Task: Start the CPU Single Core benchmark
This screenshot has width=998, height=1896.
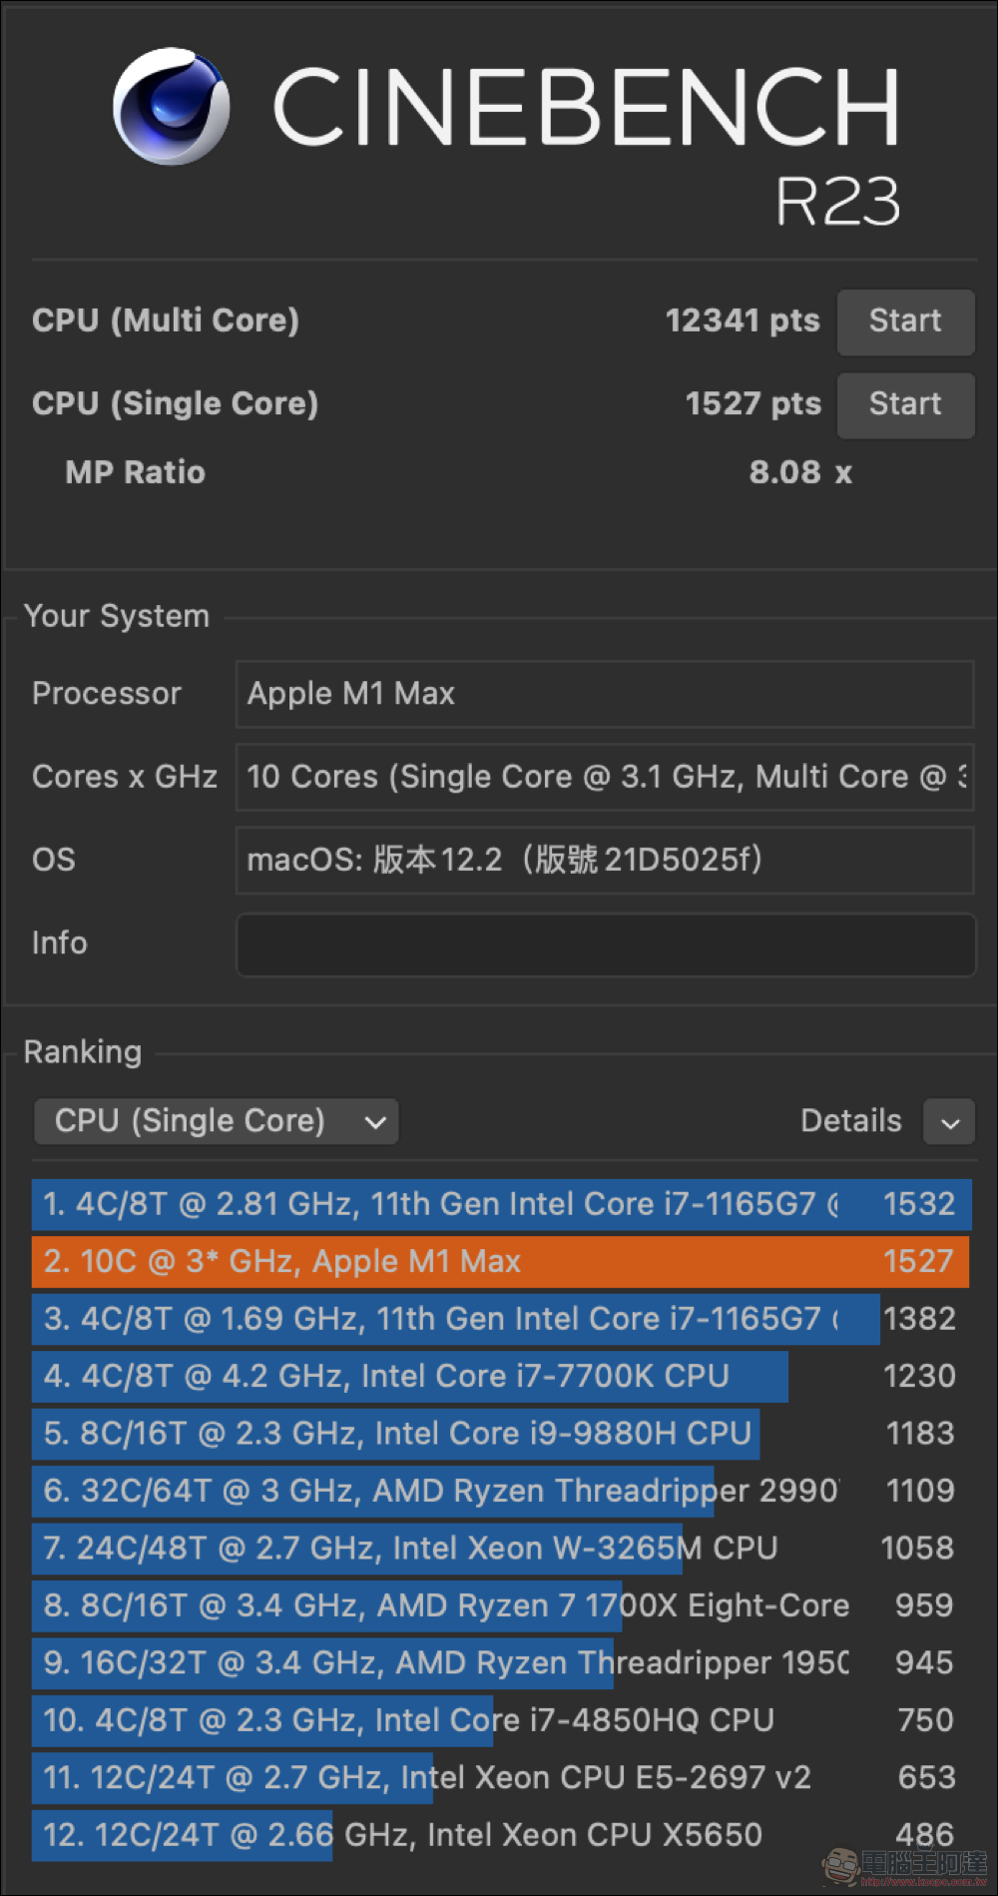Action: click(905, 404)
